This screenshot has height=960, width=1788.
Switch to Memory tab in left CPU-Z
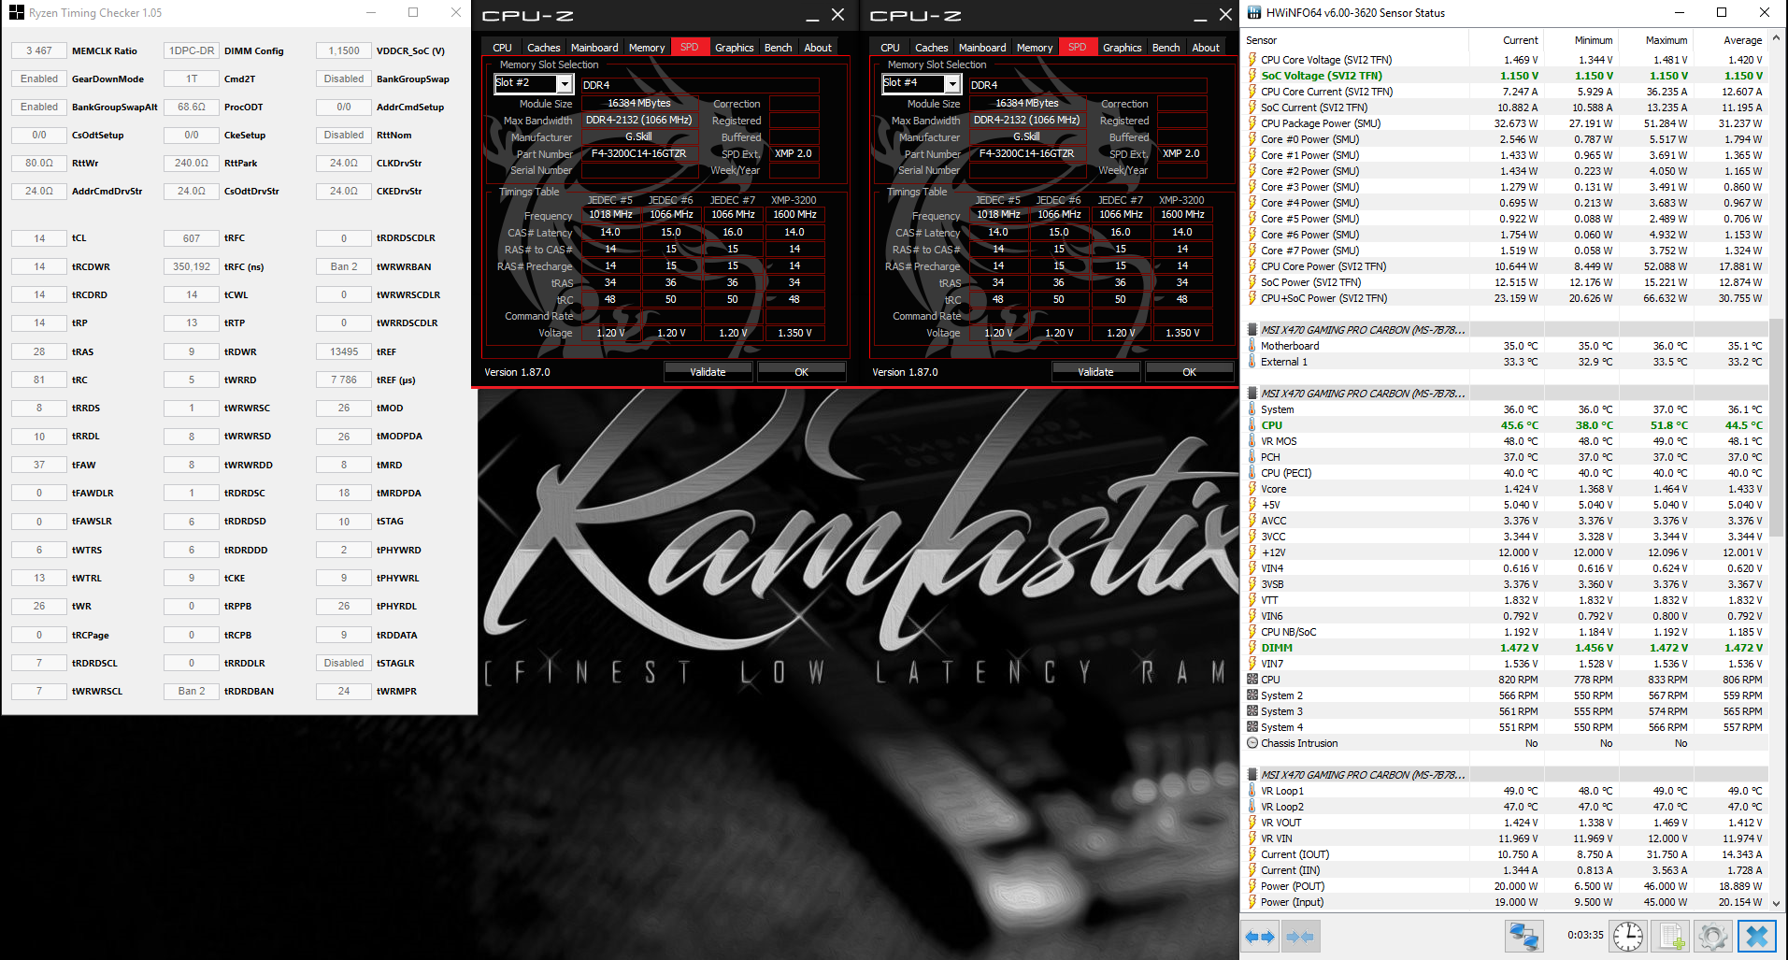coord(647,48)
